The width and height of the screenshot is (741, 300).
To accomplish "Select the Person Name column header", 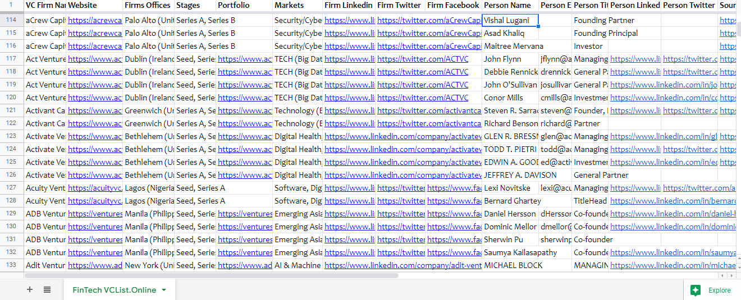I will point(510,6).
